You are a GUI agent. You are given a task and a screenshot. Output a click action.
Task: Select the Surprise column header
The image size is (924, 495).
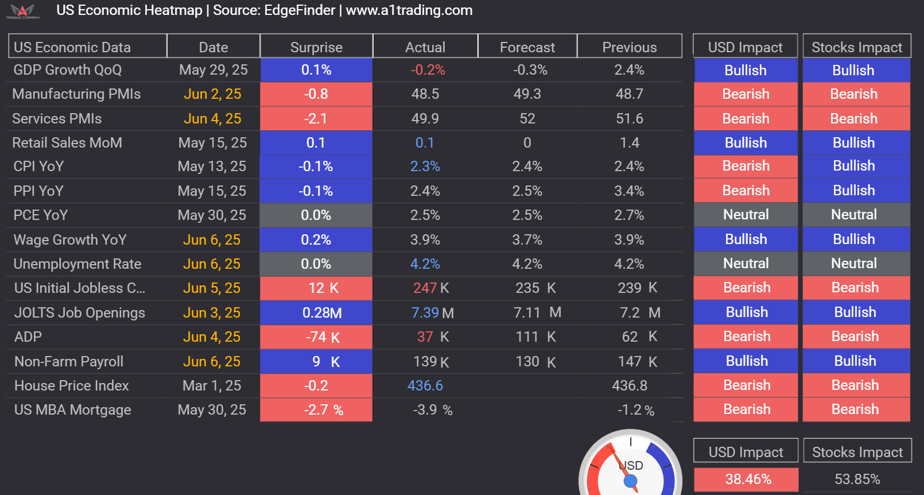316,47
